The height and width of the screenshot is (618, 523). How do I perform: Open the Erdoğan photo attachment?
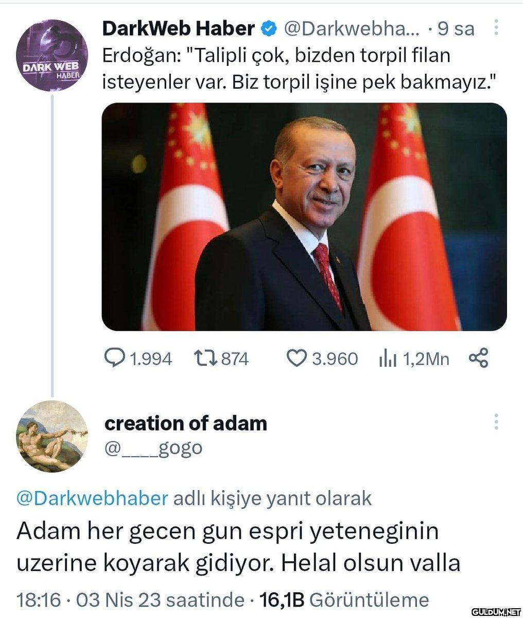(x=304, y=217)
